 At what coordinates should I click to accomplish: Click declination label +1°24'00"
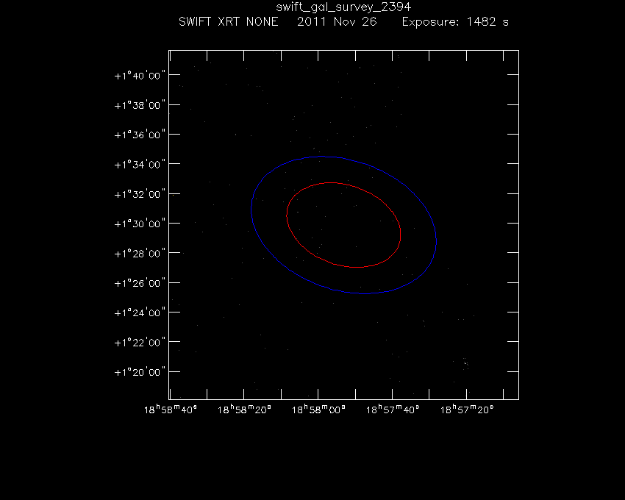click(140, 312)
